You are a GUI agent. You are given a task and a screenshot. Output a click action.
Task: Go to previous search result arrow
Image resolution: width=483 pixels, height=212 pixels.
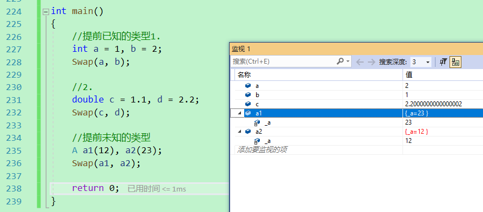click(359, 62)
